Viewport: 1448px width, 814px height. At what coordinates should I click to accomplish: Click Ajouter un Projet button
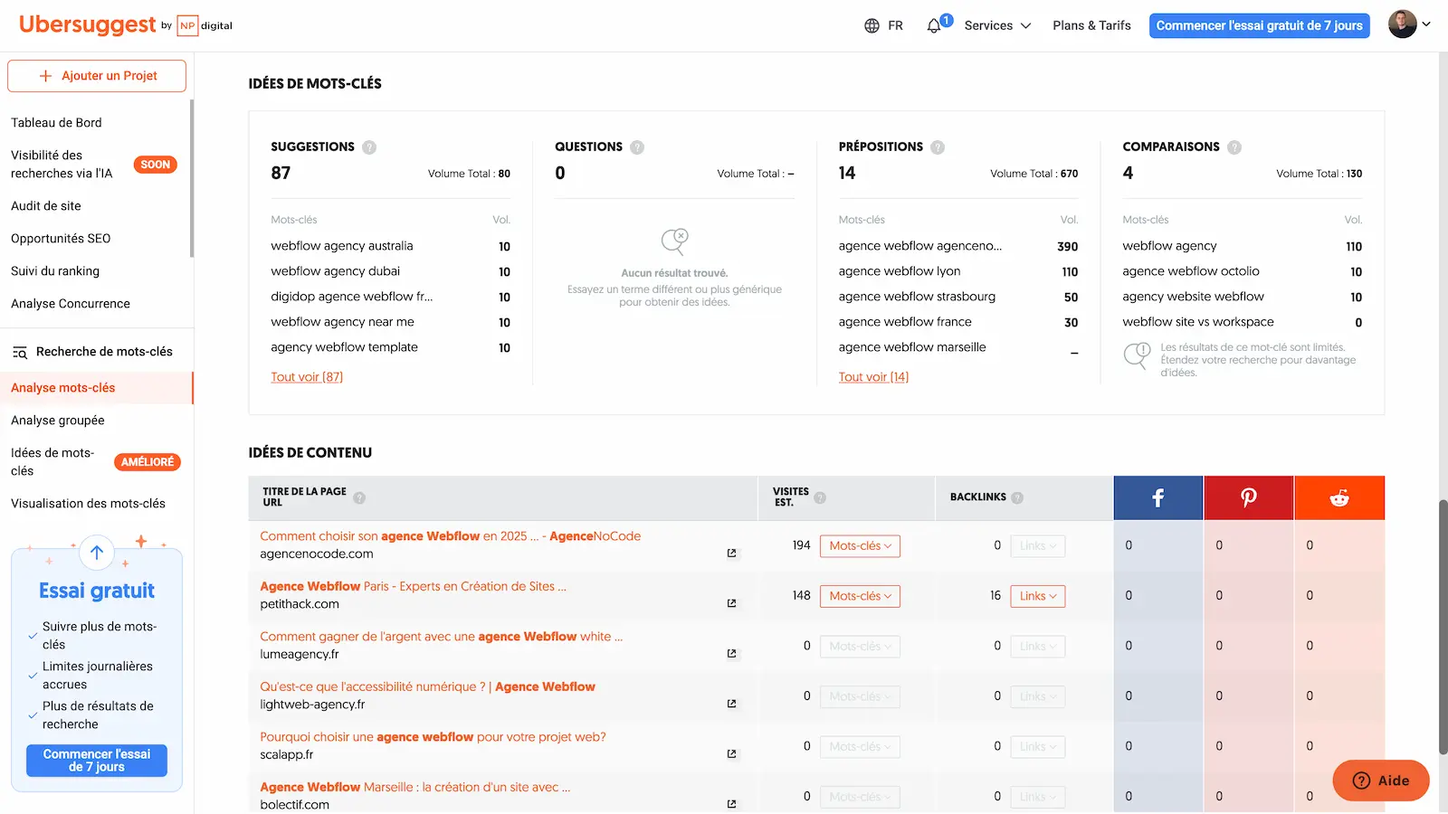[97, 76]
